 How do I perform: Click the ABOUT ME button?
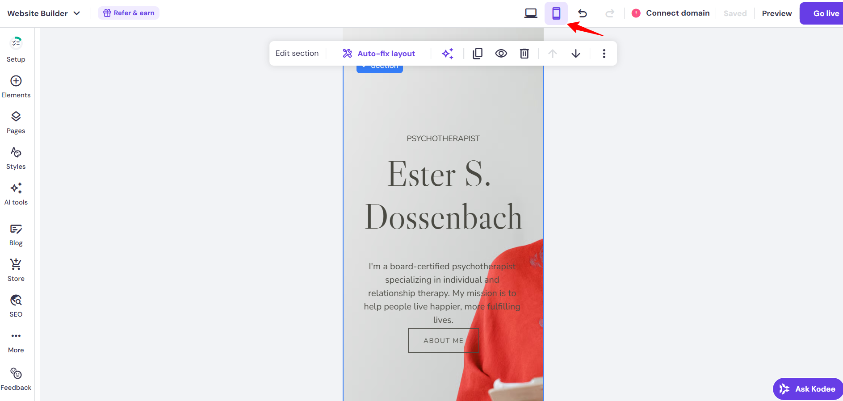coord(444,340)
